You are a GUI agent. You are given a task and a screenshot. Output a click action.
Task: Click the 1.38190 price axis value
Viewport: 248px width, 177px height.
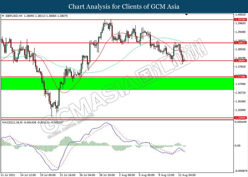(241, 58)
